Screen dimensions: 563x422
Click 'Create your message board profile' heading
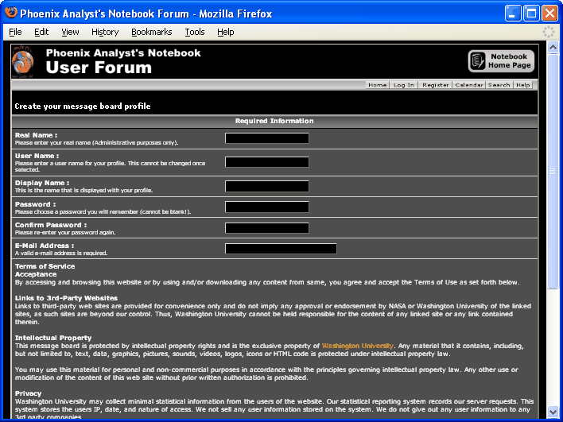(83, 106)
